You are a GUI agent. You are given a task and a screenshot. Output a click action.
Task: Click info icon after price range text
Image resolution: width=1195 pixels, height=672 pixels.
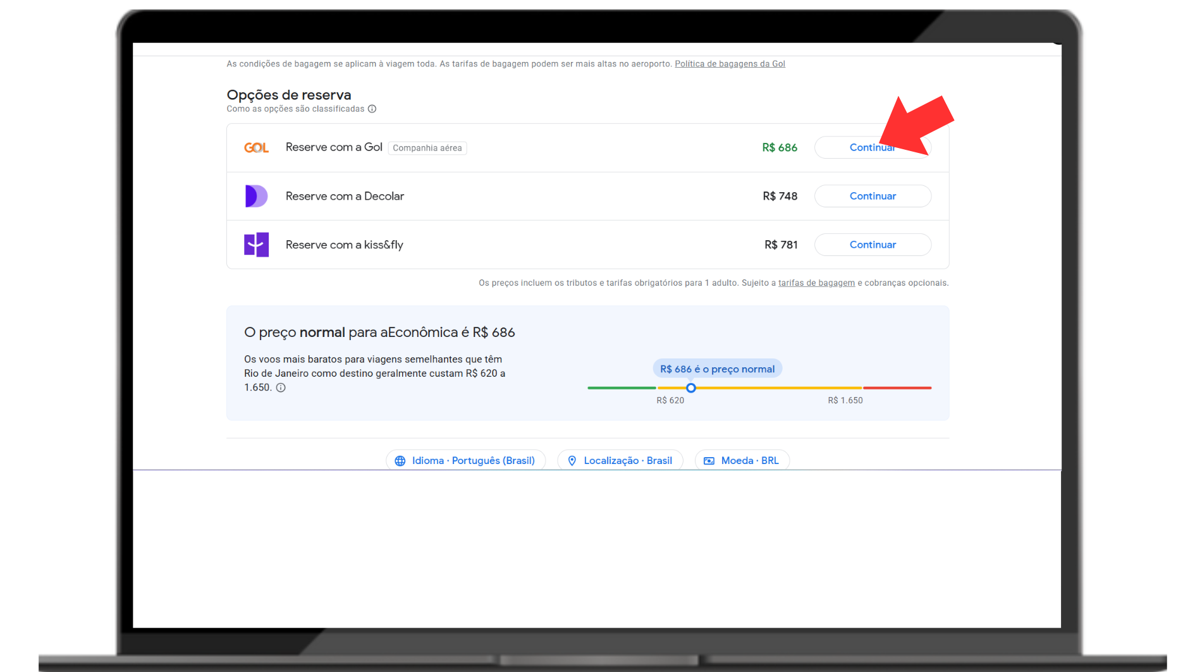pyautogui.click(x=281, y=388)
